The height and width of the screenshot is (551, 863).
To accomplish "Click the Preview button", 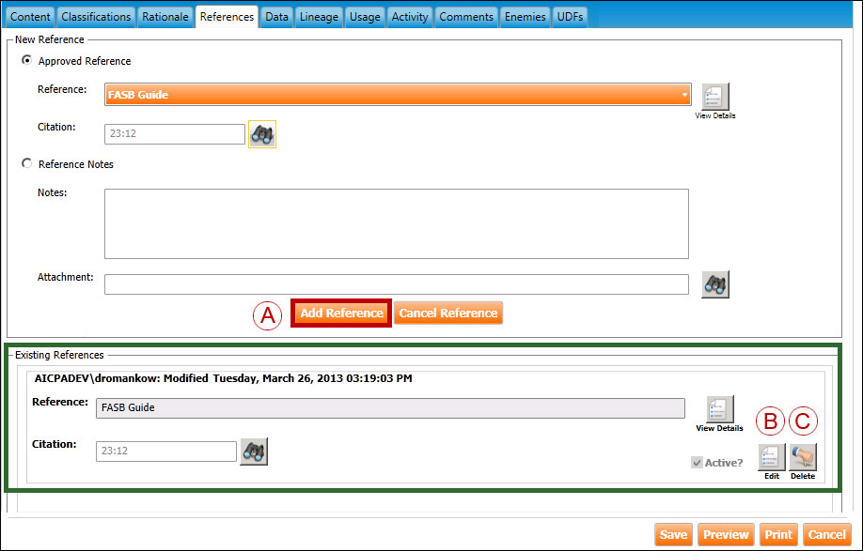I will click(x=726, y=535).
